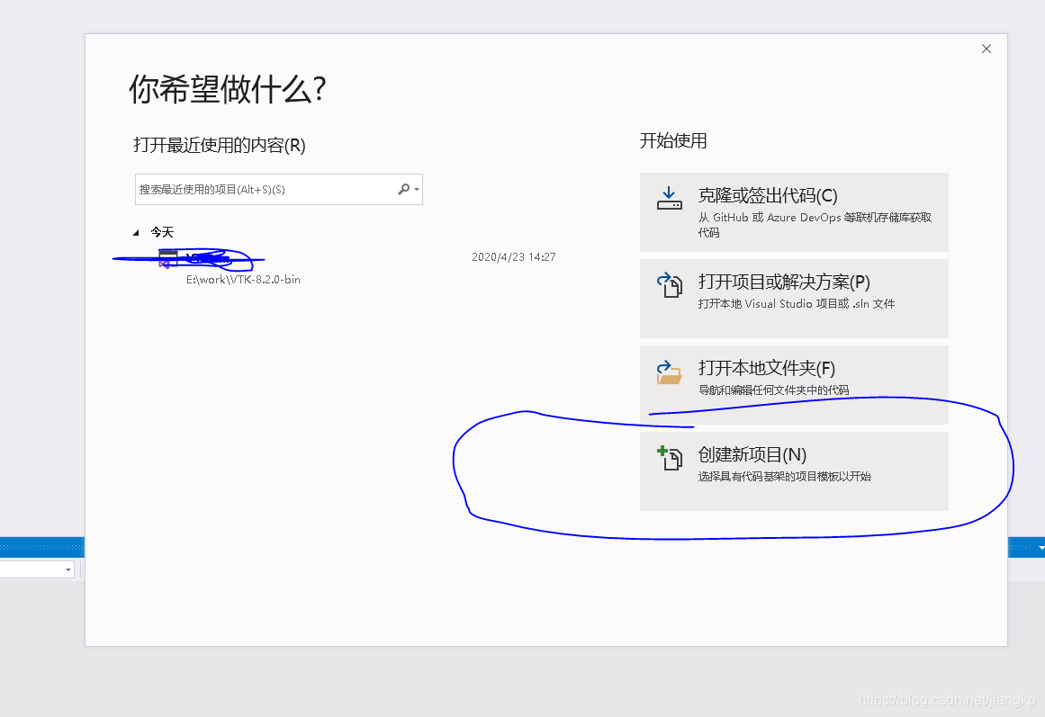The height and width of the screenshot is (717, 1045).
Task: Choose 克隆或签出代码(C)
Action: [794, 212]
